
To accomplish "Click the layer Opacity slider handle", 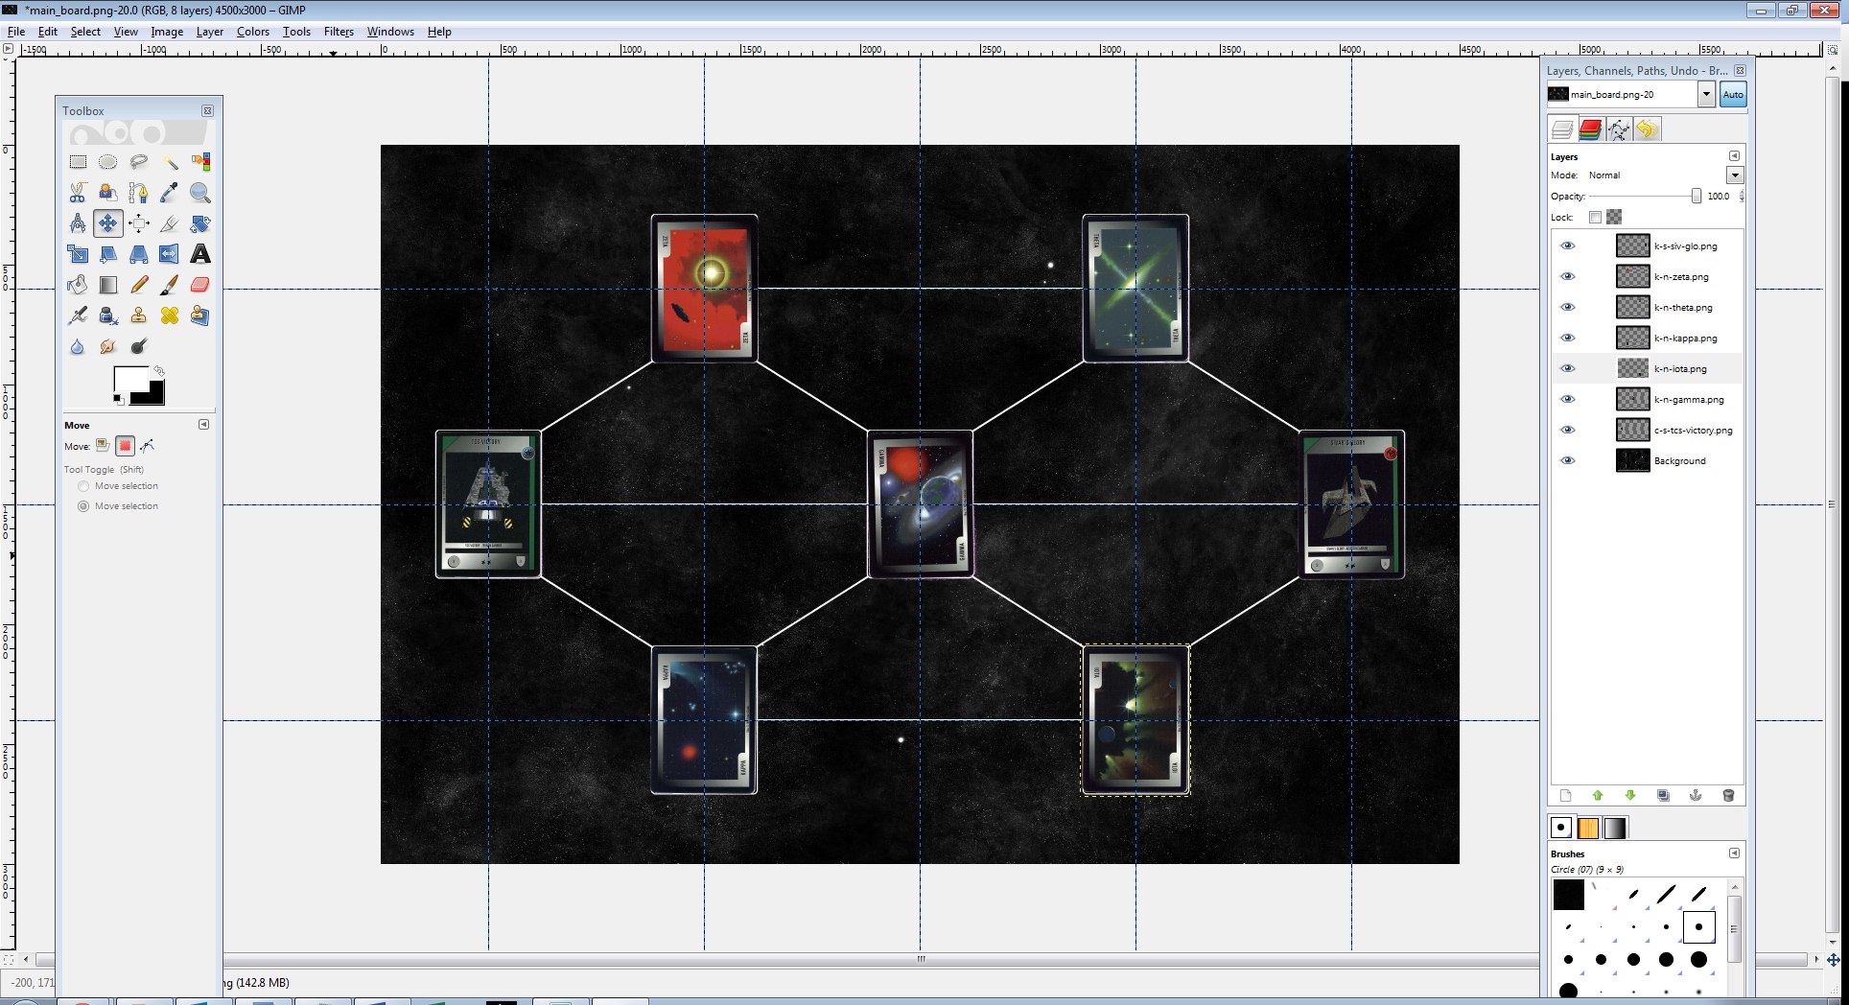I will [x=1696, y=197].
